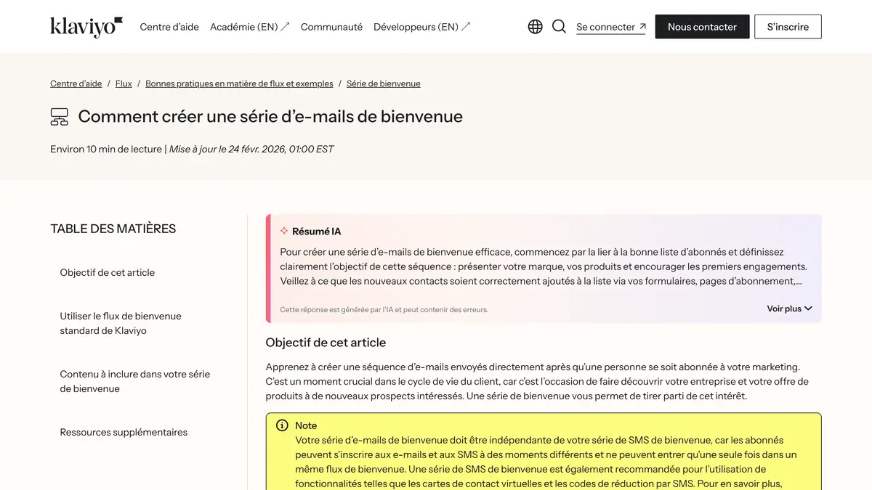
Task: Open the language globe selector
Action: click(x=535, y=27)
